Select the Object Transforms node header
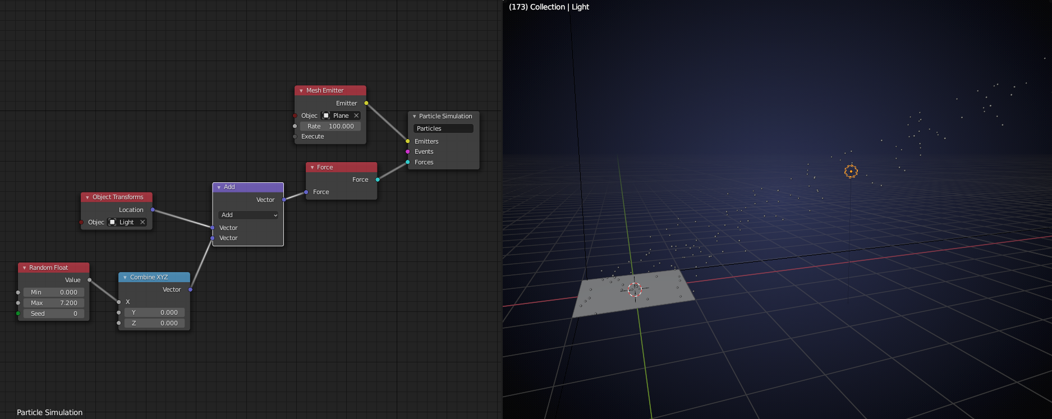 click(117, 197)
